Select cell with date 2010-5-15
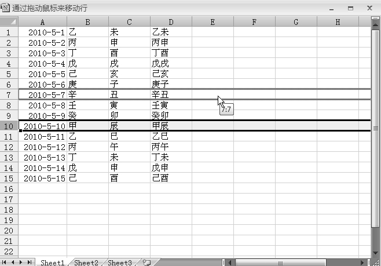Screen dimensions: 381x266 coord(42,178)
